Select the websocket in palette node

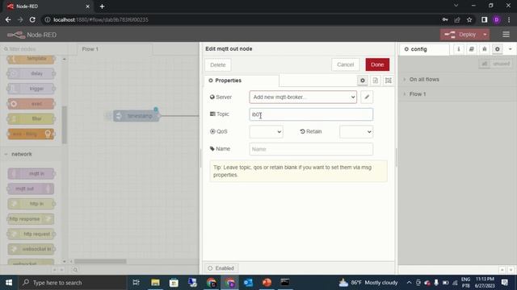click(31, 249)
